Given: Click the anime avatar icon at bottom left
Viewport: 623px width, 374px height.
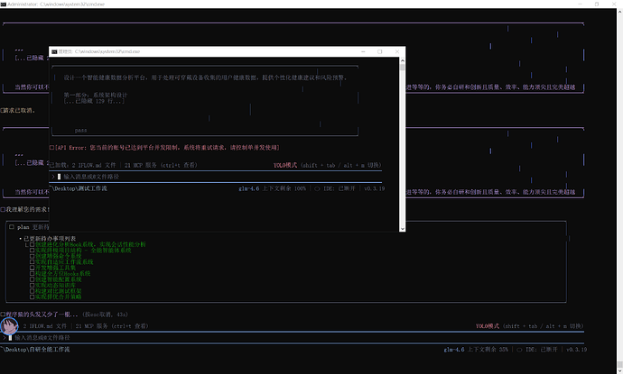Looking at the screenshot, I should pyautogui.click(x=10, y=326).
